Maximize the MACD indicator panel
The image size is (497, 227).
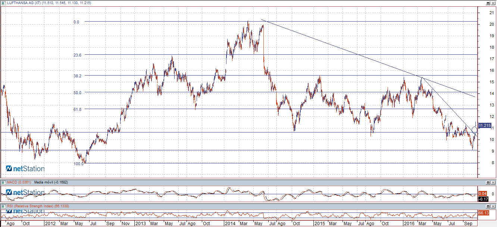pos(488,183)
